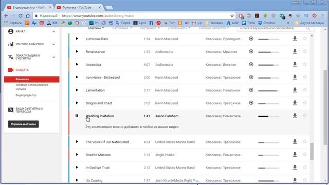Open the Указание авторства filter dropdown
This screenshot has height=185, width=329.
[x=214, y=28]
